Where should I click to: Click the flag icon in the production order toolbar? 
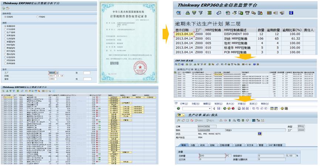(x=179, y=121)
